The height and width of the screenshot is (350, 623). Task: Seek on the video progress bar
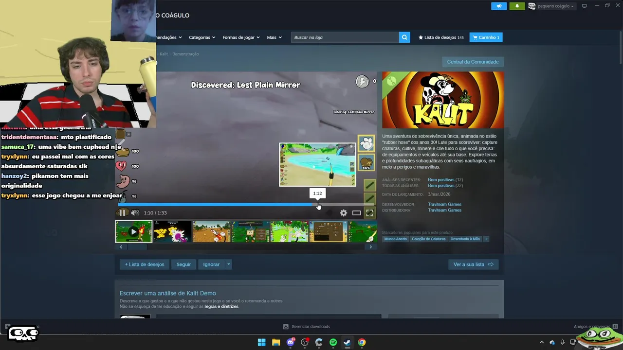click(246, 205)
